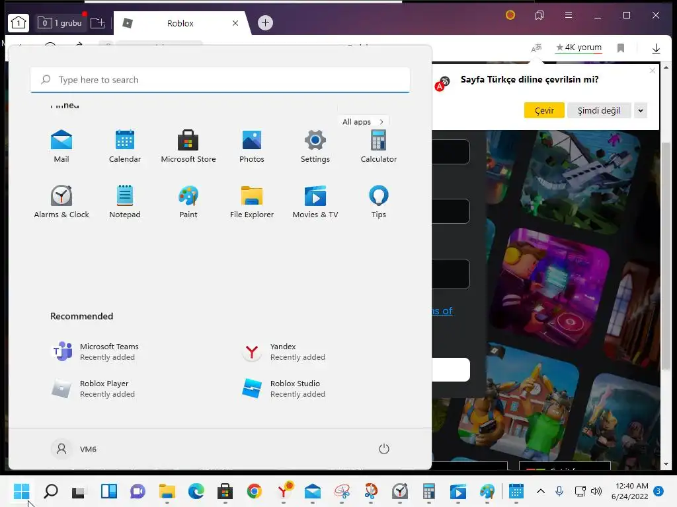The height and width of the screenshot is (507, 677).
Task: Click the 4K yorum reviews button
Action: 578,48
